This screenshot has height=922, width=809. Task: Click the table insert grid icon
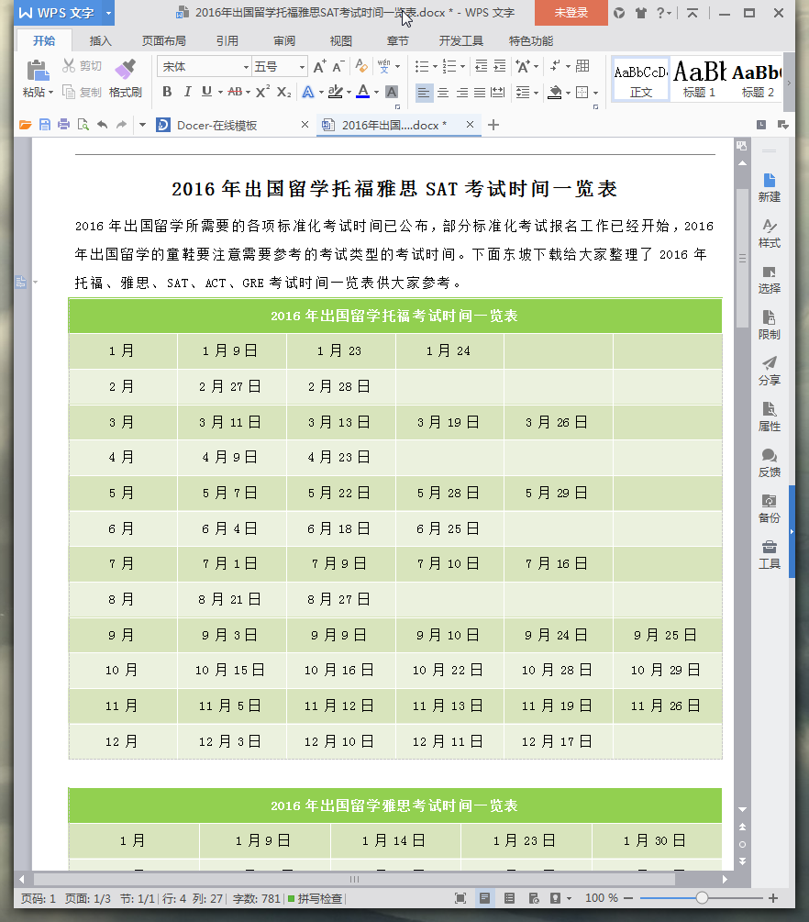coord(582,66)
